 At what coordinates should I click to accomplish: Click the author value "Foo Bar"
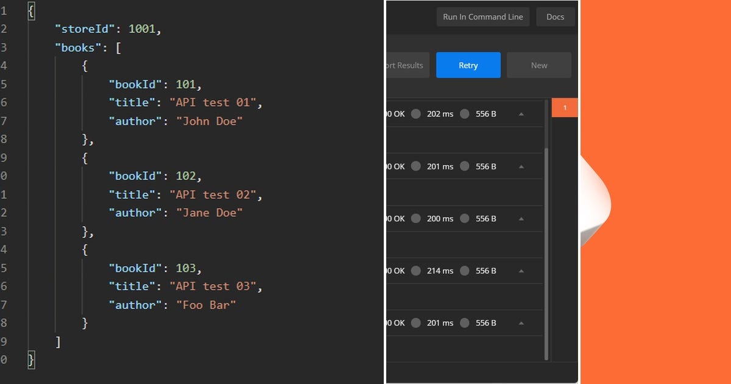pos(206,305)
